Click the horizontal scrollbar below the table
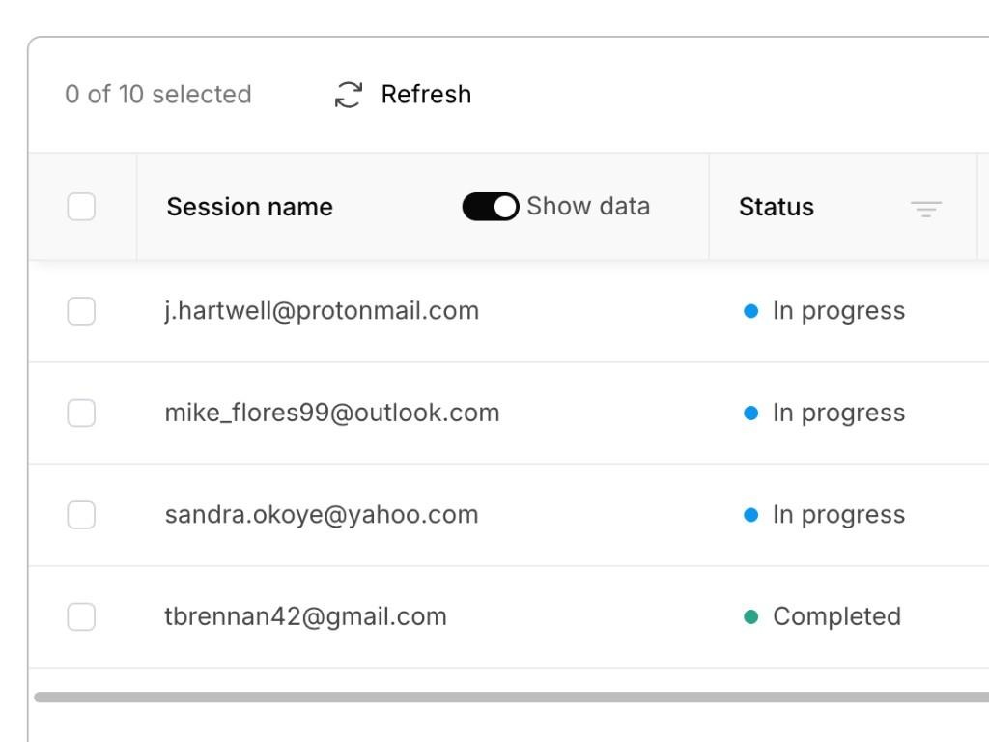This screenshot has height=742, width=989. [x=512, y=698]
